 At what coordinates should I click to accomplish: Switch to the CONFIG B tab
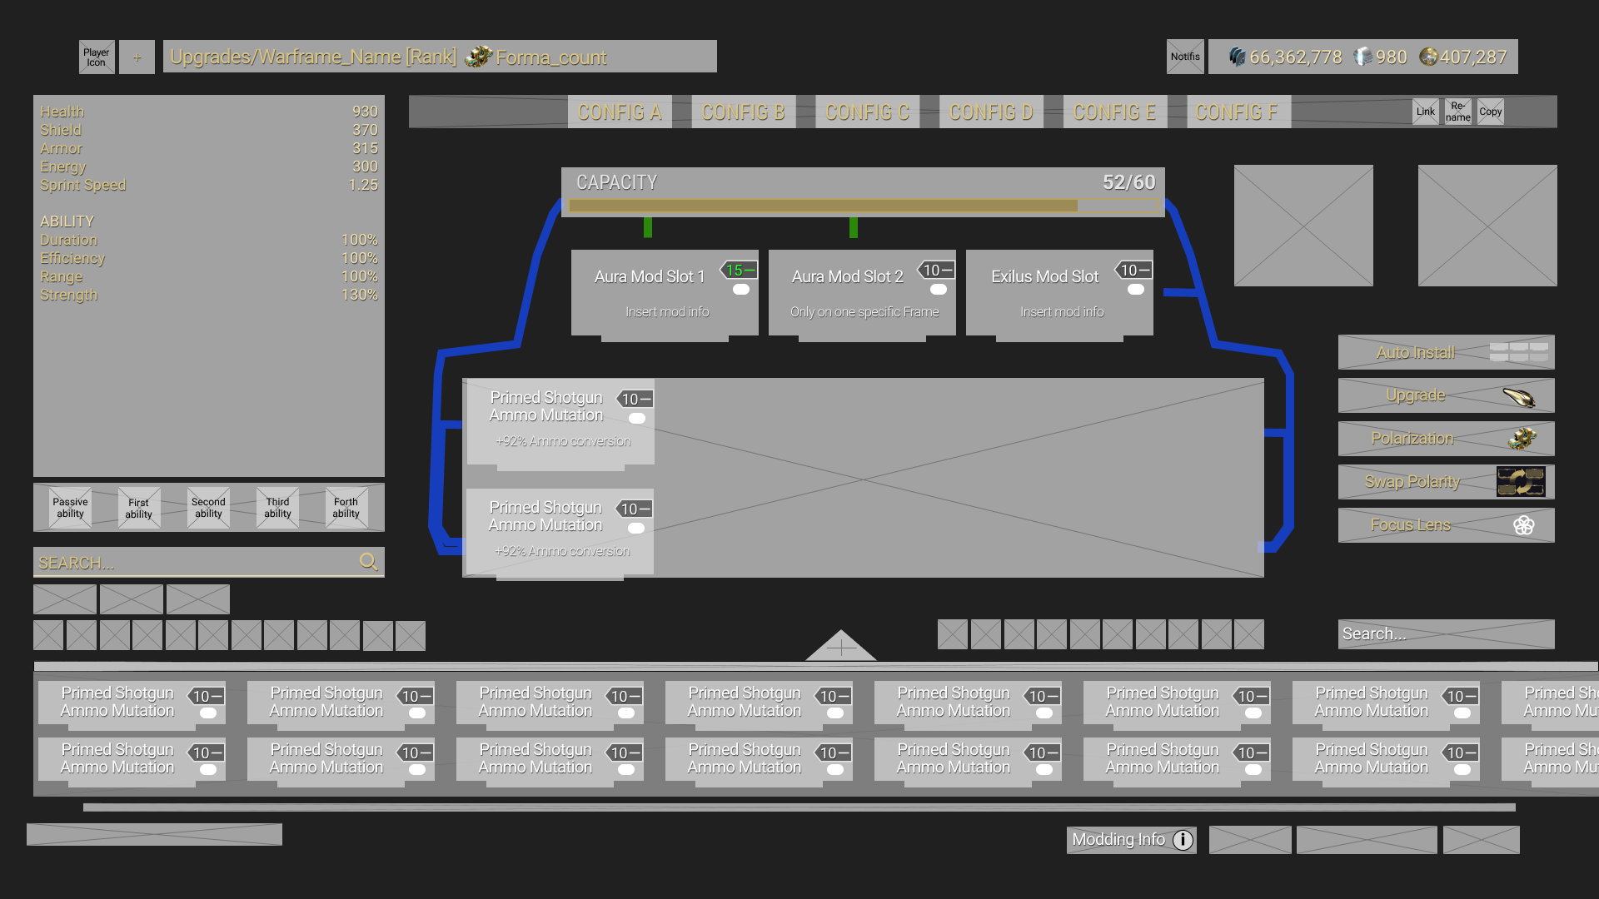coord(743,112)
